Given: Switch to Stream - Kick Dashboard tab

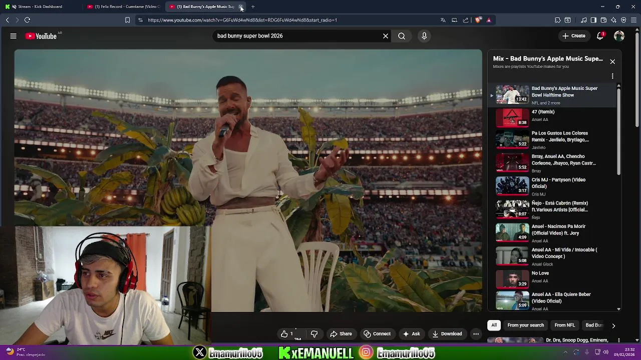Looking at the screenshot, I should pos(40,6).
